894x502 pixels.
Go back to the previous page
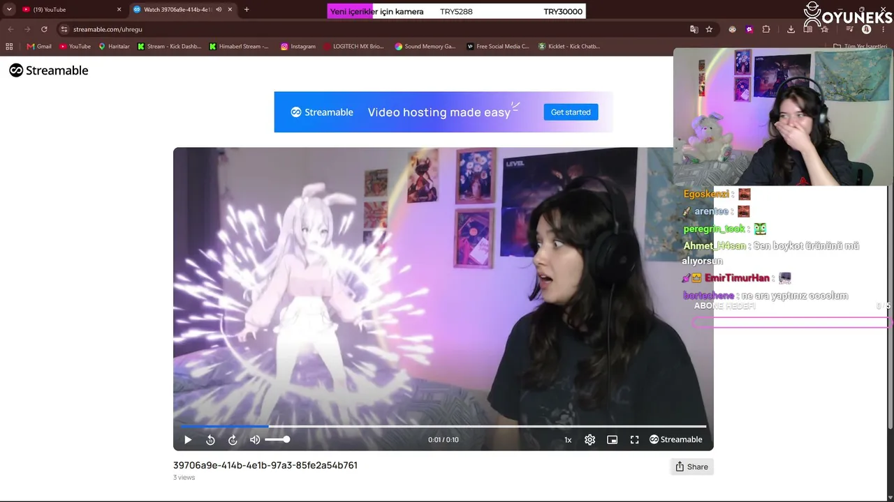click(10, 29)
